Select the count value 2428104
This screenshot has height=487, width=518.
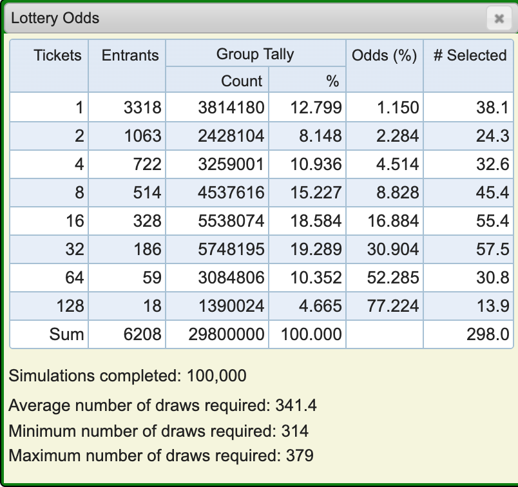coord(231,136)
